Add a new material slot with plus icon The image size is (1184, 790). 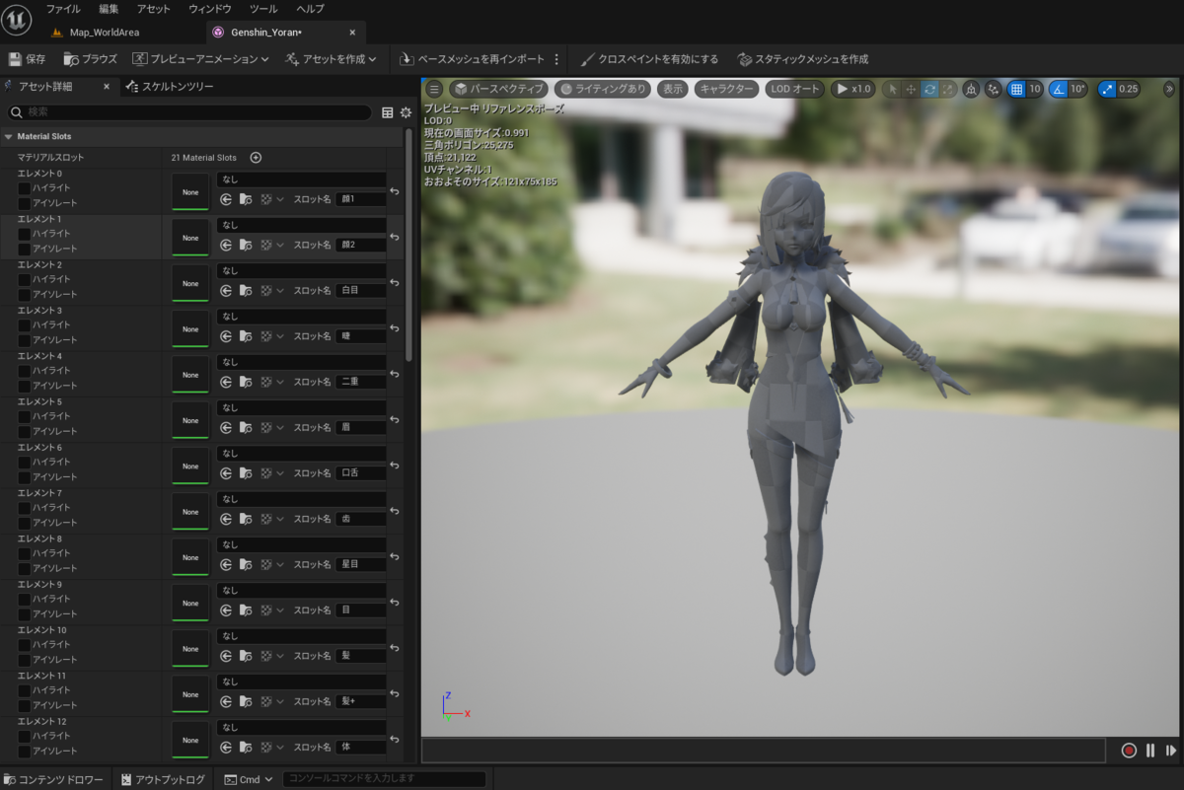pos(256,157)
